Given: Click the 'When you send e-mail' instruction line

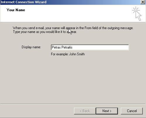Looking at the screenshot, I should click(x=73, y=28).
